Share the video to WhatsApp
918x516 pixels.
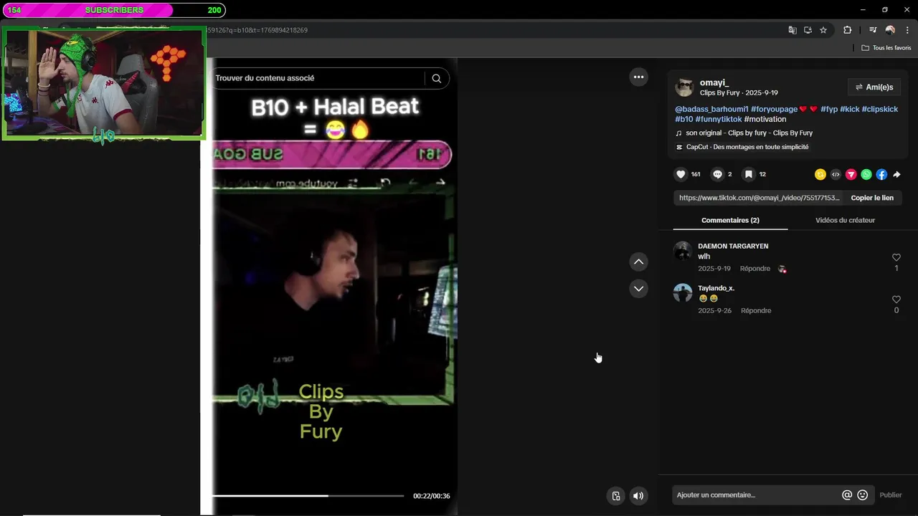point(866,174)
